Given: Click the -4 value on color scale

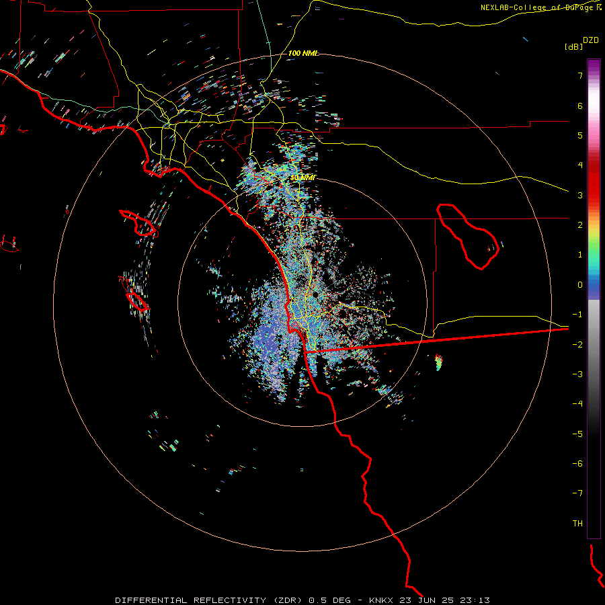Looking at the screenshot, I should [x=577, y=404].
